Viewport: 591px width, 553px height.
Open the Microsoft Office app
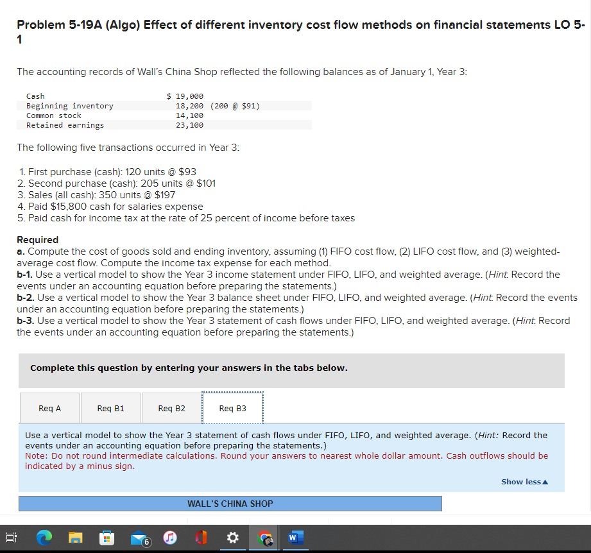200,538
